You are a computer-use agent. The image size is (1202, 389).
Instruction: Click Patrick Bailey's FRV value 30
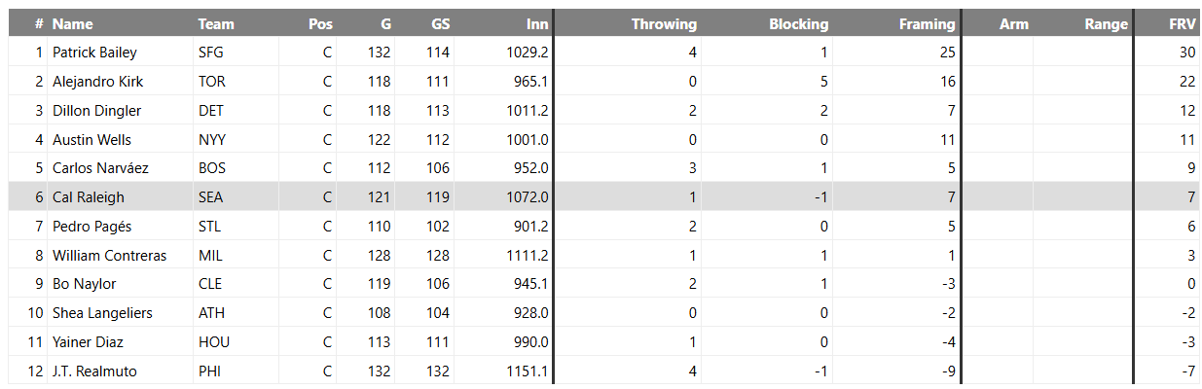point(1187,53)
